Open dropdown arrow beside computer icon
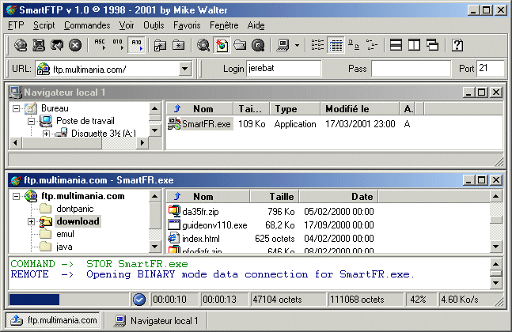 point(297,45)
